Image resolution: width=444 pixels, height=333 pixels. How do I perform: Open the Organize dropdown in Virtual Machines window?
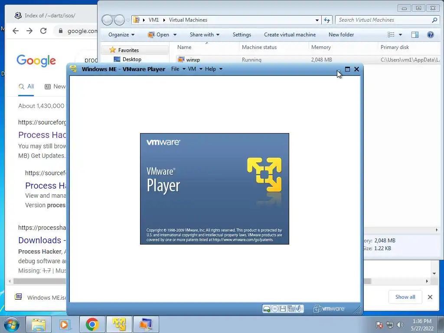[x=121, y=35]
